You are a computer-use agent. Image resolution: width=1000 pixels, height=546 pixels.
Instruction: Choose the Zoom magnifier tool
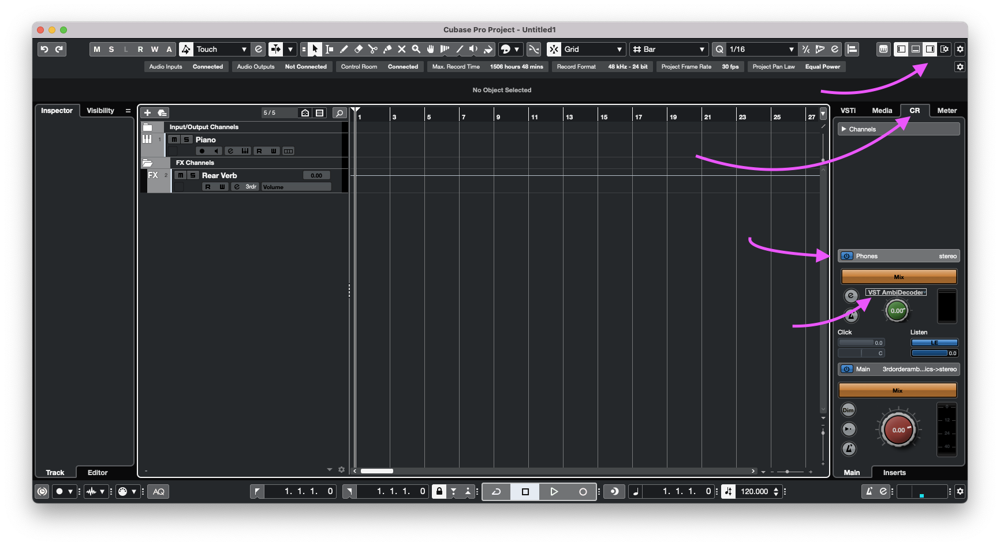pos(416,50)
